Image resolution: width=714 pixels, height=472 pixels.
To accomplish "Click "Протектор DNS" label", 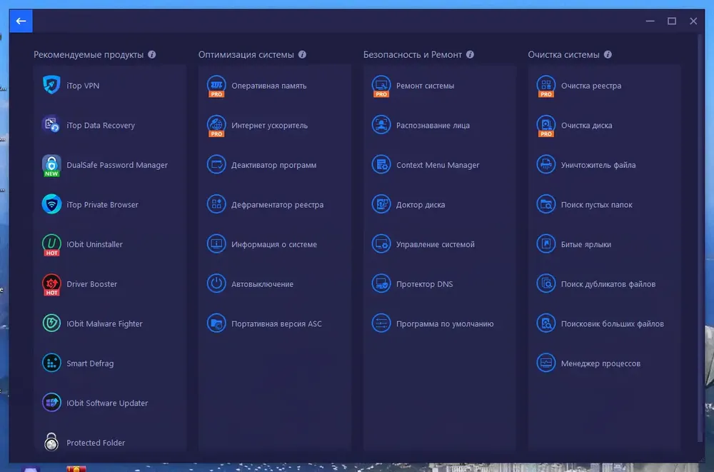I will pos(424,283).
